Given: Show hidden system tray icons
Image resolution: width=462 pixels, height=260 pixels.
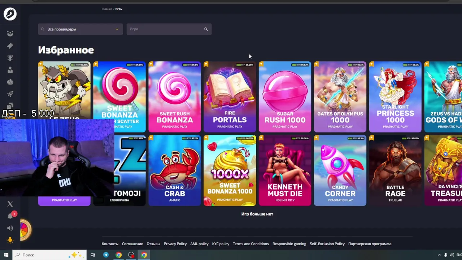Looking at the screenshot, I should click(x=439, y=255).
